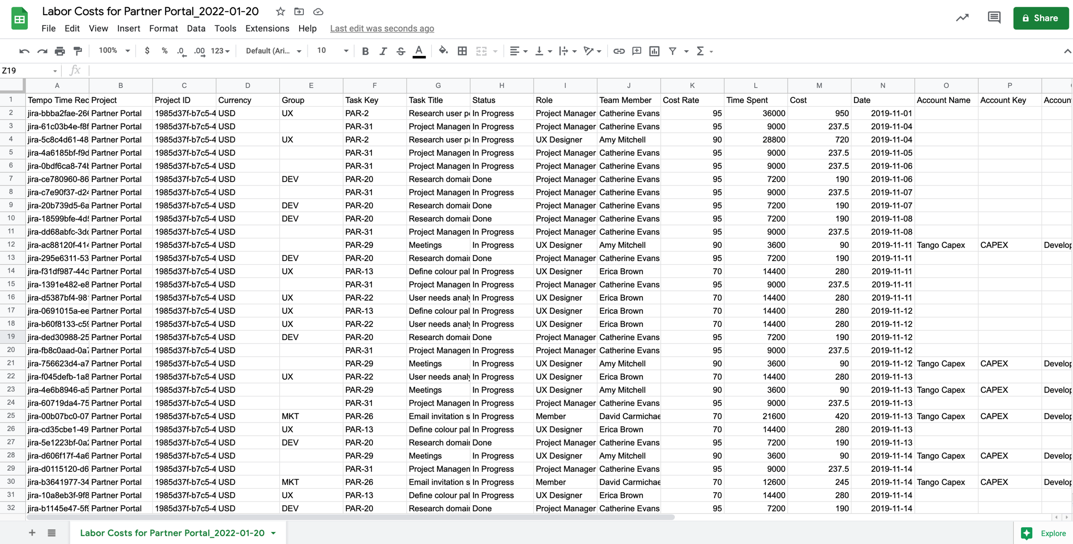Click the green Share button

1041,18
